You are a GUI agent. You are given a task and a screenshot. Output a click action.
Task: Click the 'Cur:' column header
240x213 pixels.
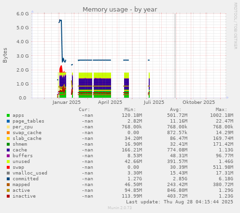click(x=85, y=110)
